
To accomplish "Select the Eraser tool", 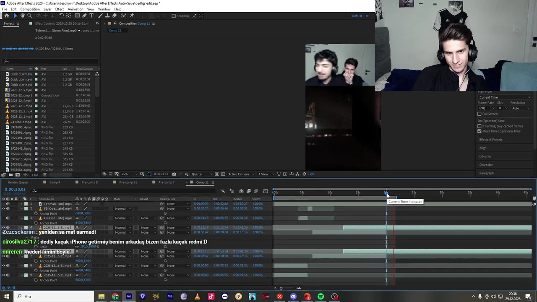I will click(x=115, y=16).
